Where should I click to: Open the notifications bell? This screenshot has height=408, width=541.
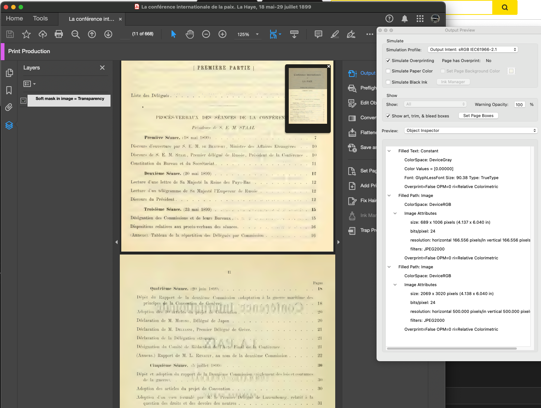pos(405,19)
